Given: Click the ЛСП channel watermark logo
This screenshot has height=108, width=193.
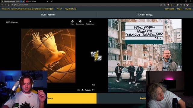Looking at the screenshot, I should (x=93, y=85).
